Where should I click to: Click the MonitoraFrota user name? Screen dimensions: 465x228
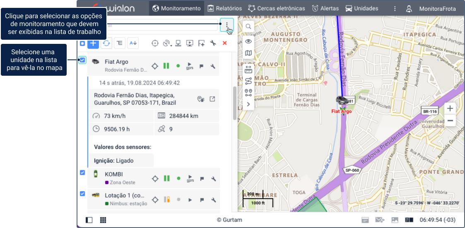[437, 9]
